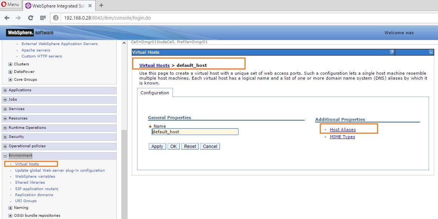The width and height of the screenshot is (438, 219).
Task: Click the WebSphere favicon on the browser tab
Action: (x=29, y=6)
